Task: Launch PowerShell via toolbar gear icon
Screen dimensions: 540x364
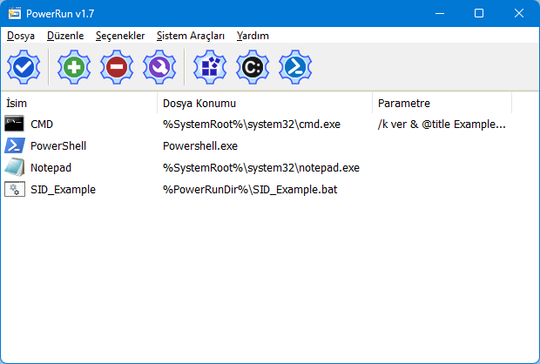Action: pos(295,67)
